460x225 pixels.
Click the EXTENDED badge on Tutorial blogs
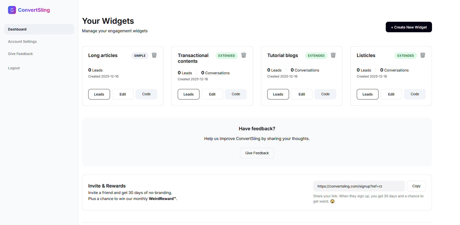316,55
